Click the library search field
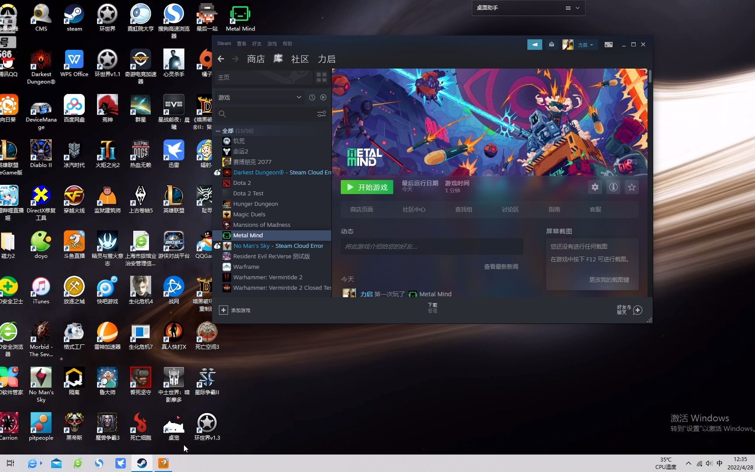This screenshot has height=472, width=755. pos(267,114)
